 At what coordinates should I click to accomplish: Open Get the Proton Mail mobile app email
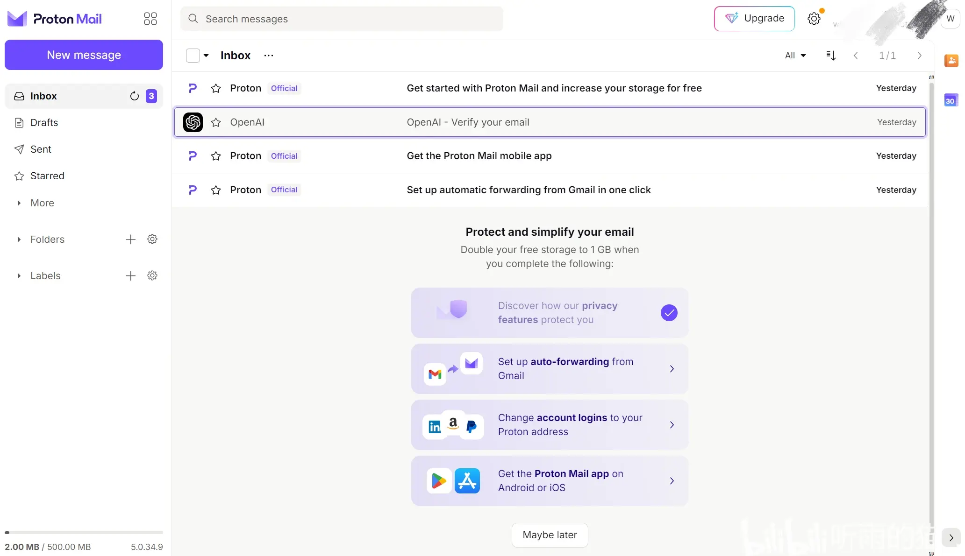pyautogui.click(x=550, y=156)
